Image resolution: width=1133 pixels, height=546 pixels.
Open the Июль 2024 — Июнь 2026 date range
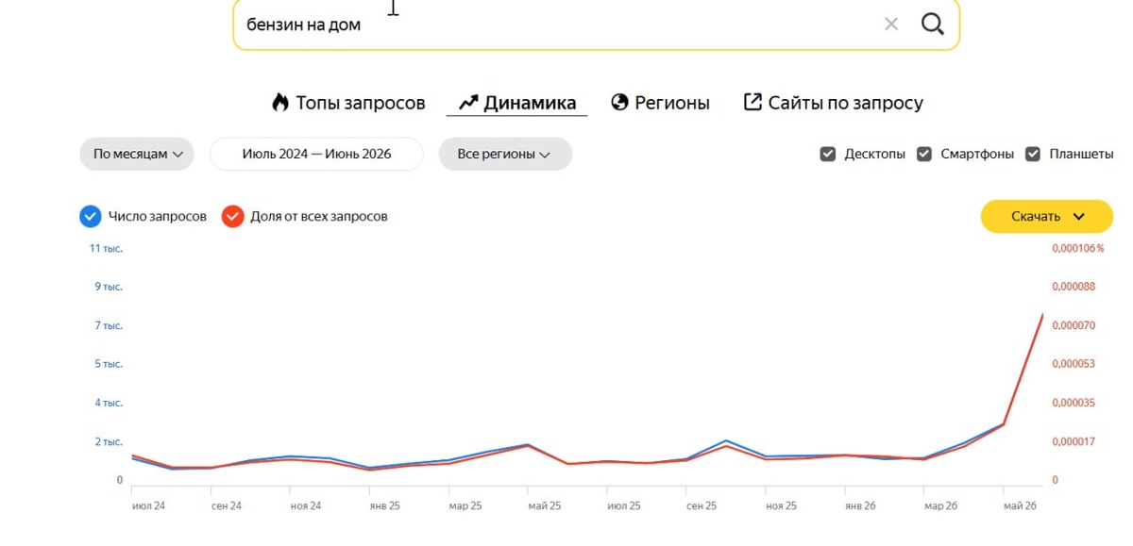pyautogui.click(x=316, y=154)
